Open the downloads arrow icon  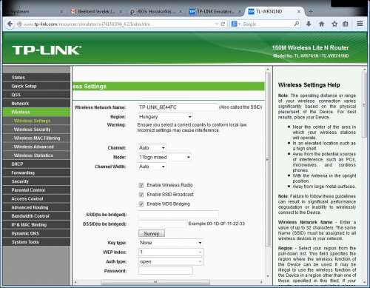click(x=309, y=24)
